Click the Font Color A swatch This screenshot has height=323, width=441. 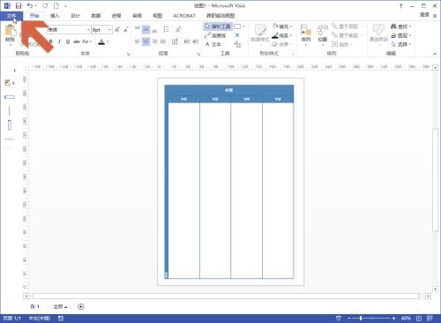point(101,41)
